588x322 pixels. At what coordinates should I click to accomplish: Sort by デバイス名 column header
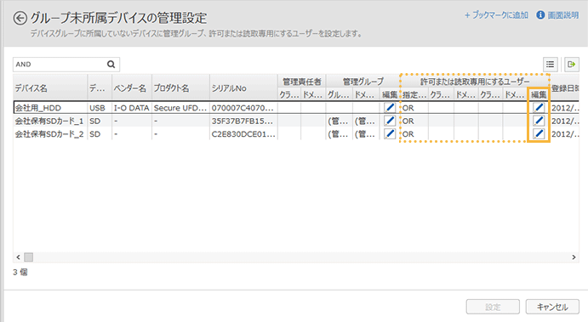pos(50,88)
